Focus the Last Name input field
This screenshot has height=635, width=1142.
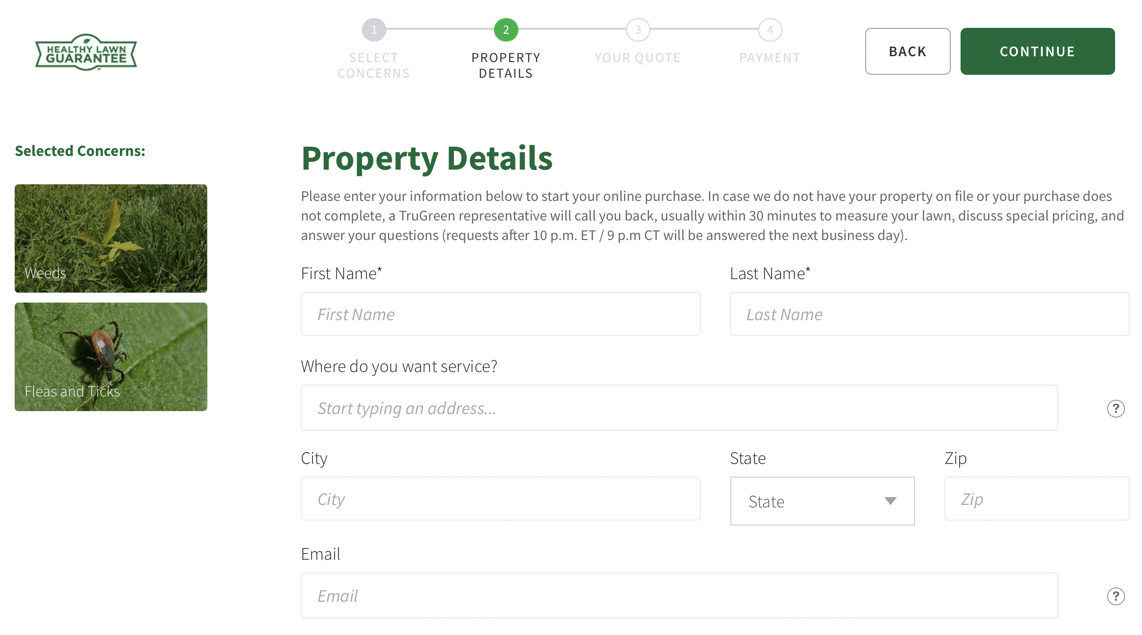pos(929,314)
